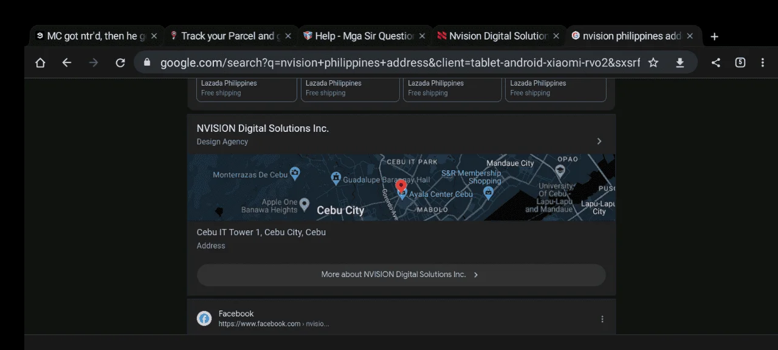Click 'Cebu IT Tower 1, Cebu City, Cebu' address
Image resolution: width=778 pixels, height=350 pixels.
click(261, 232)
